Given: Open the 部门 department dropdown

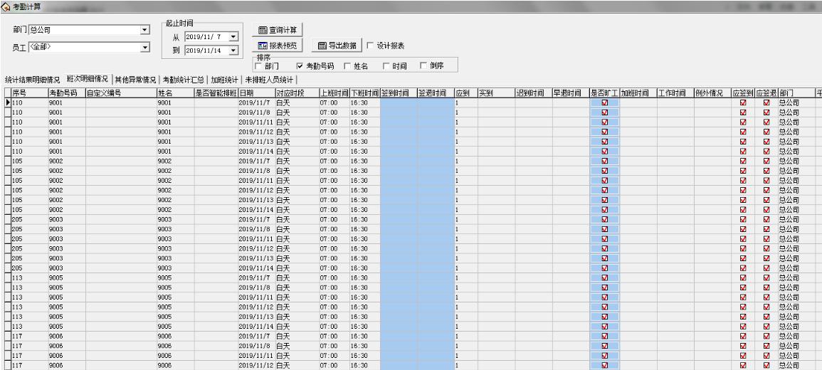Looking at the screenshot, I should click(x=145, y=31).
